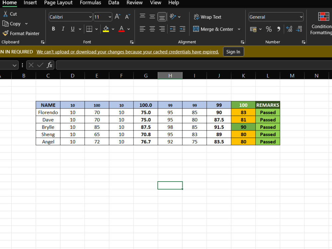Center text horizontally

(152, 29)
